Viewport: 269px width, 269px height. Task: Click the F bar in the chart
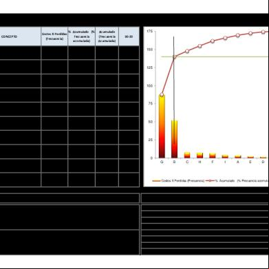tap(213, 155)
